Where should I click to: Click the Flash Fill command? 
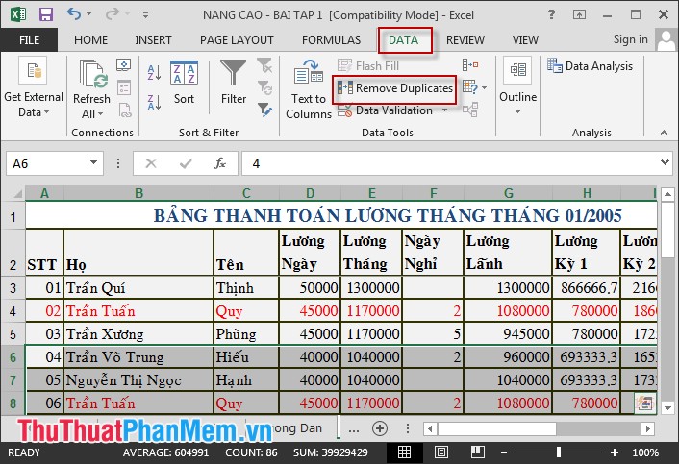(x=368, y=65)
